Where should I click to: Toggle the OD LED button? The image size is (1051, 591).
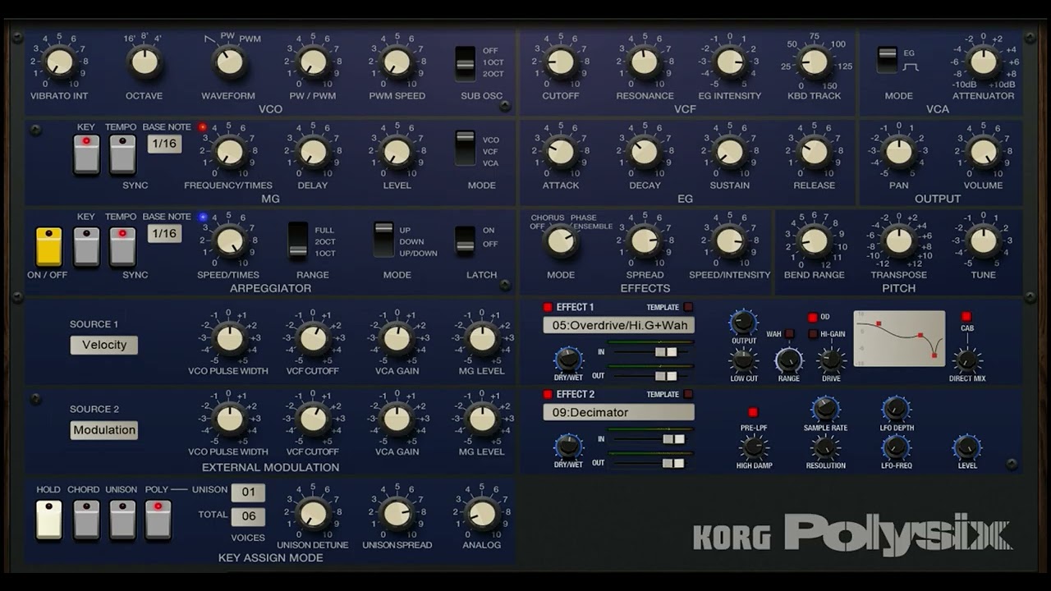tap(813, 318)
